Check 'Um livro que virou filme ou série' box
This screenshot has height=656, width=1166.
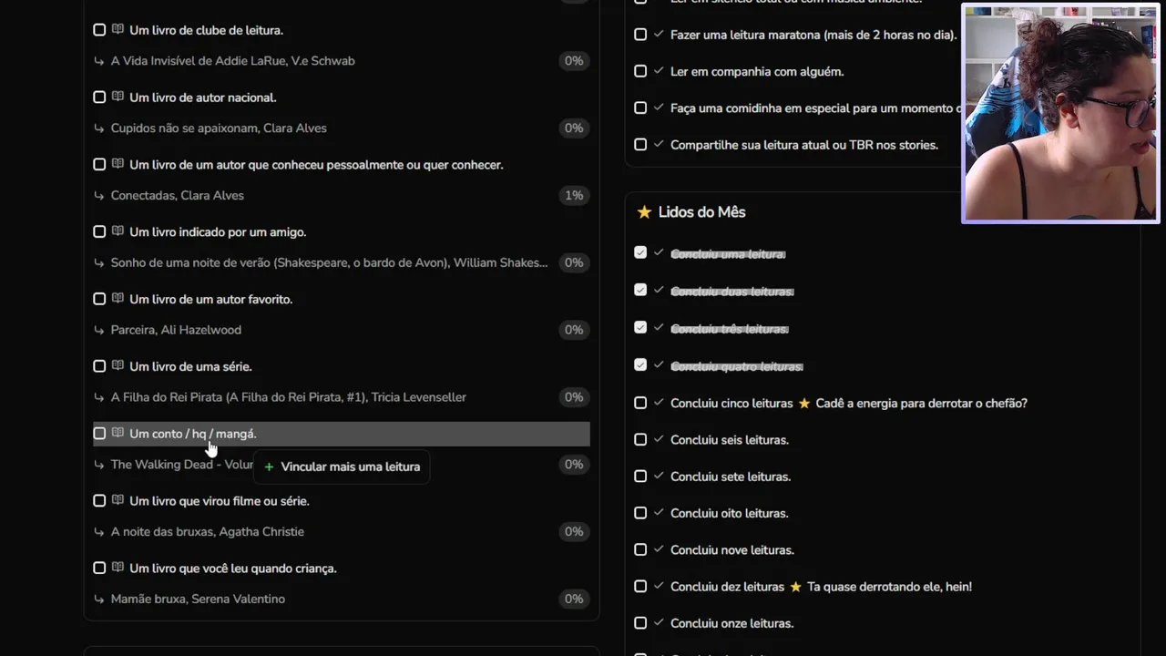[x=99, y=501]
